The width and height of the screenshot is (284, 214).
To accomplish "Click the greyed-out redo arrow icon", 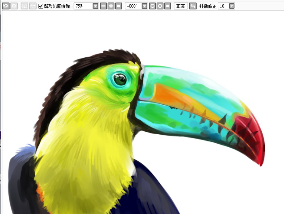I will [14, 6].
